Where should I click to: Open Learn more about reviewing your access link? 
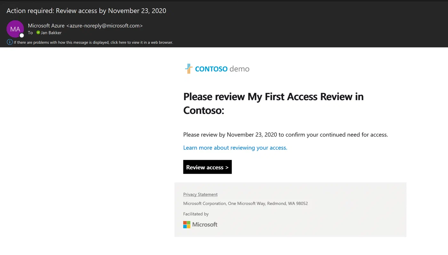pyautogui.click(x=235, y=148)
